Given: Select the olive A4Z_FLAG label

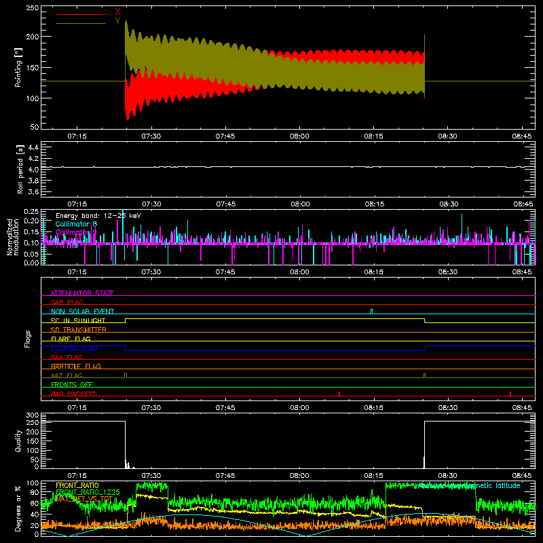Looking at the screenshot, I should (67, 375).
